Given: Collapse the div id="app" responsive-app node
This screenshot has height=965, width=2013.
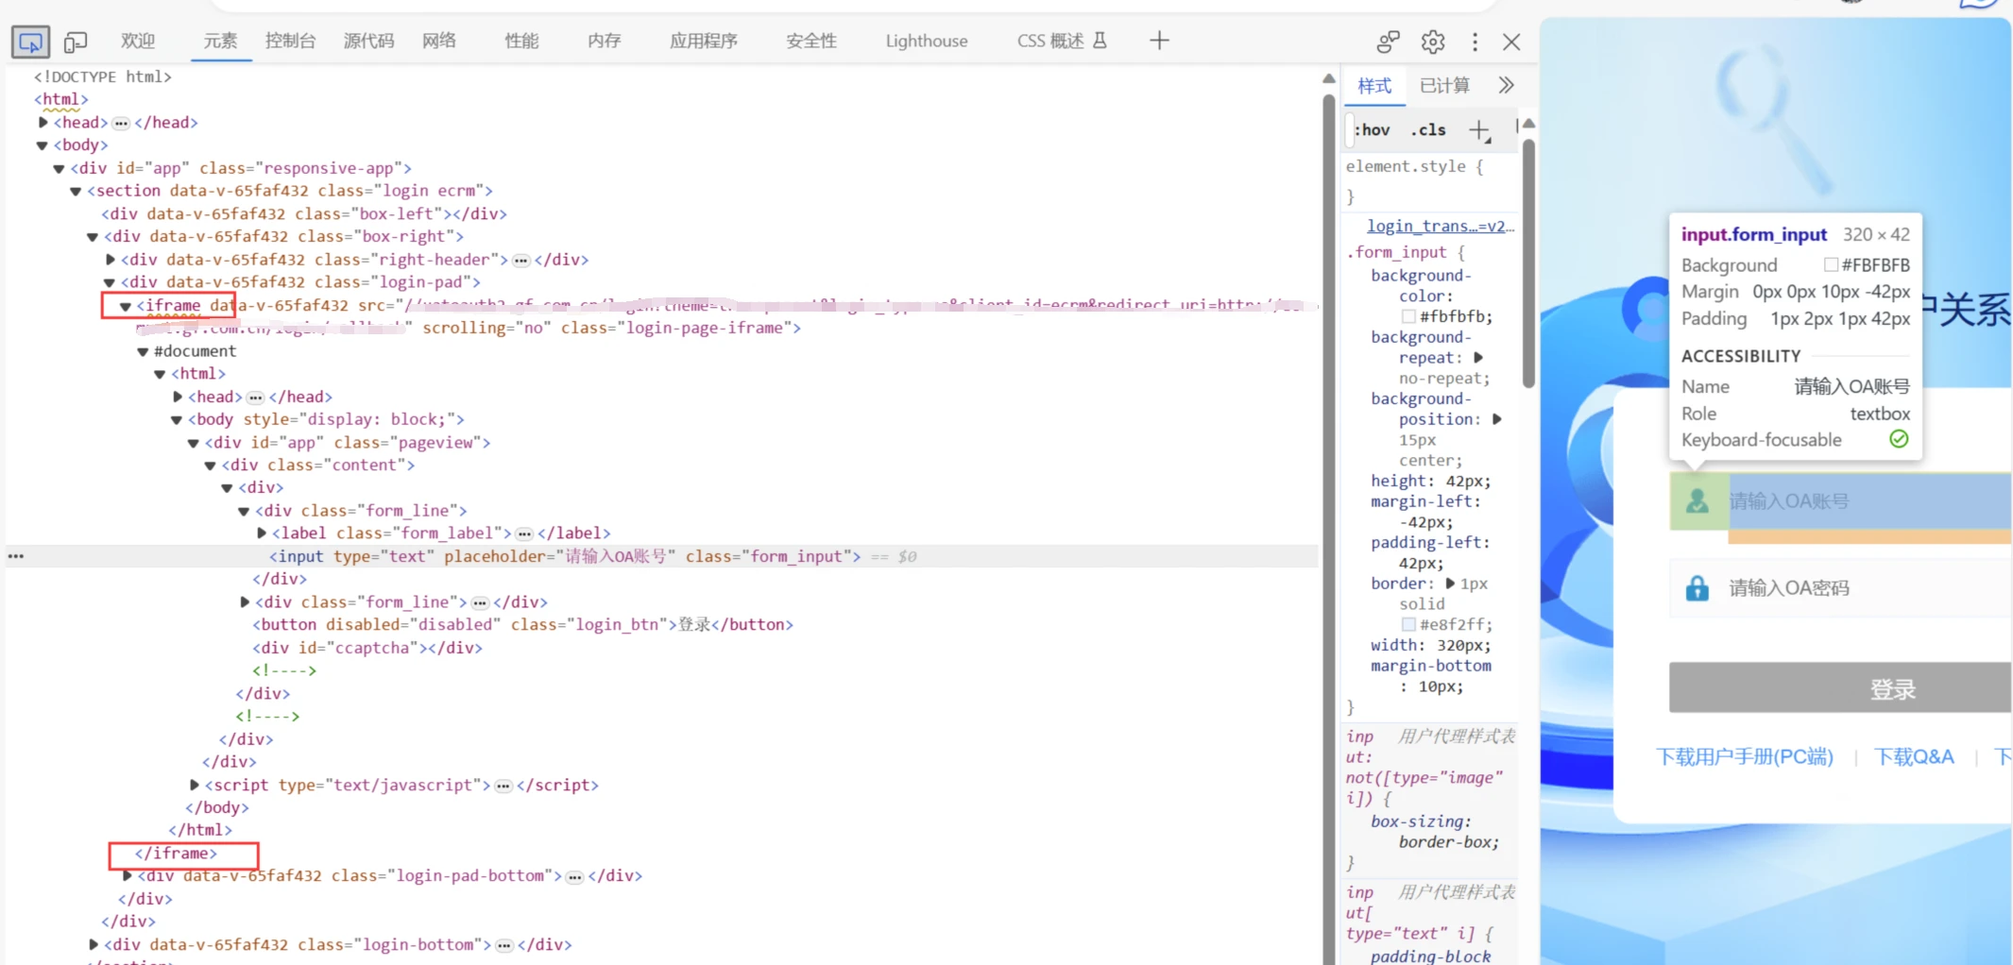Looking at the screenshot, I should point(60,169).
